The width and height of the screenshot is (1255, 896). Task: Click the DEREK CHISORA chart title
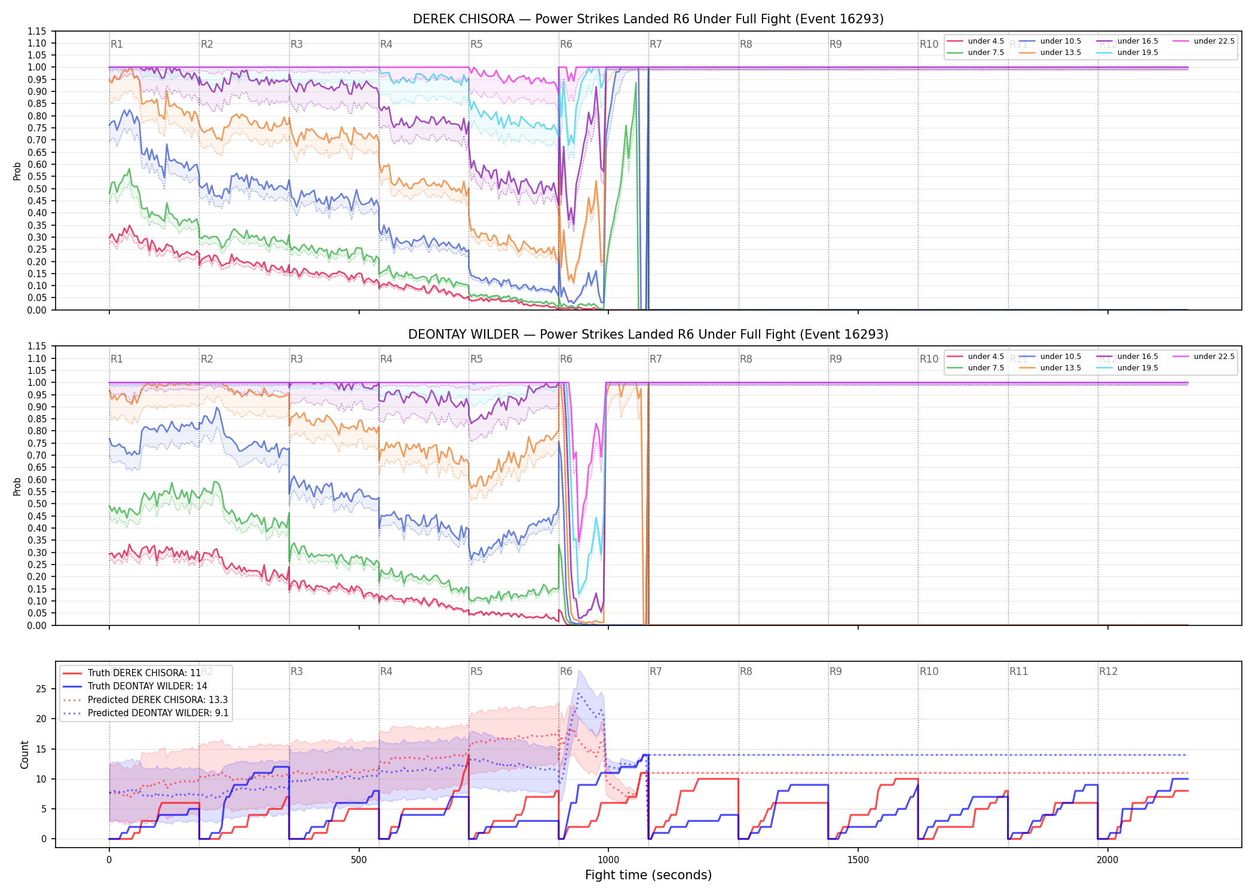[648, 19]
